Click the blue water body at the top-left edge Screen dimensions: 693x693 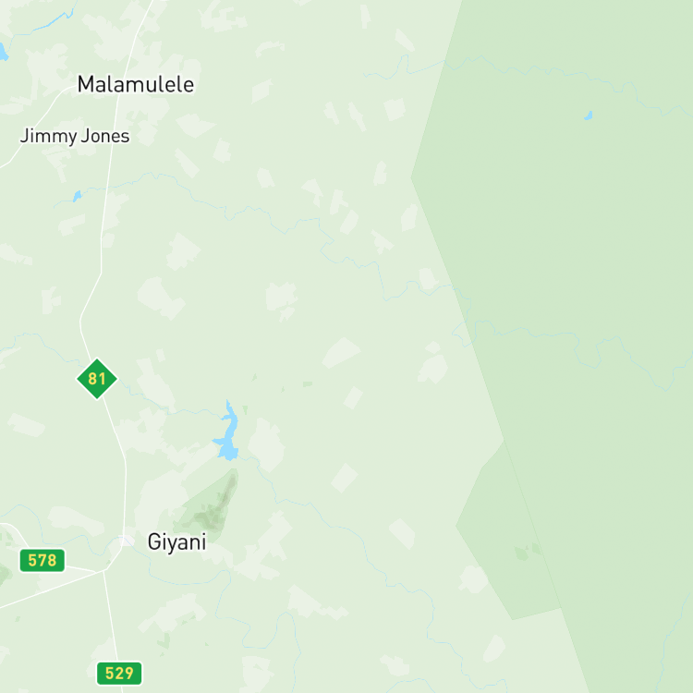click(3, 52)
